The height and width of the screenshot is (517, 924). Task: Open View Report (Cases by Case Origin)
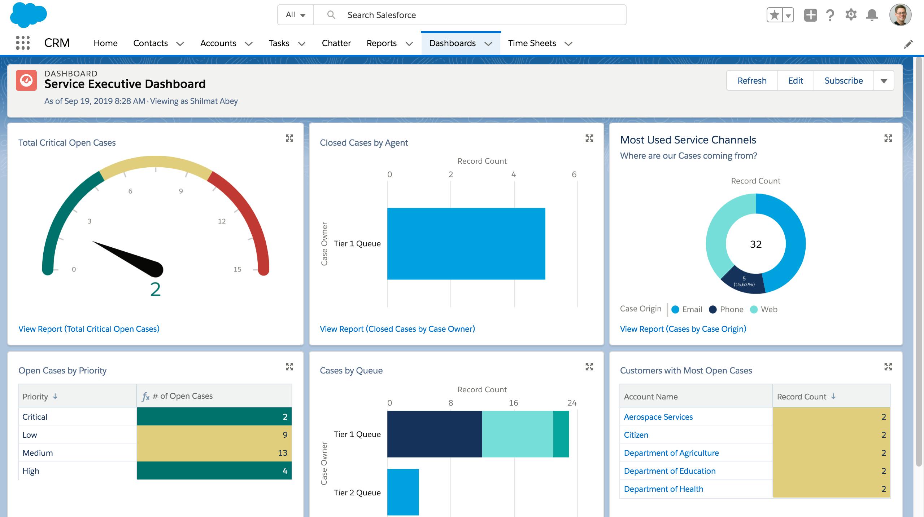(x=683, y=329)
